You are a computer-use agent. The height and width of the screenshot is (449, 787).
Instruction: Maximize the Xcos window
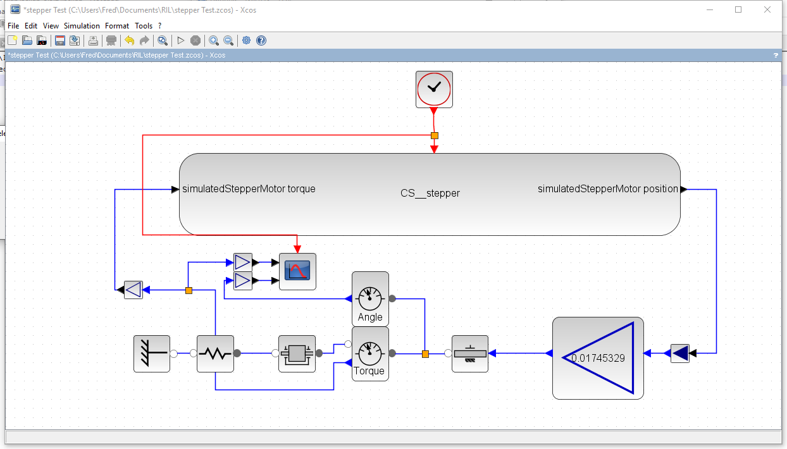(x=738, y=9)
